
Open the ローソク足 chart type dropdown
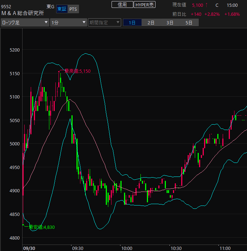pyautogui.click(x=25, y=23)
